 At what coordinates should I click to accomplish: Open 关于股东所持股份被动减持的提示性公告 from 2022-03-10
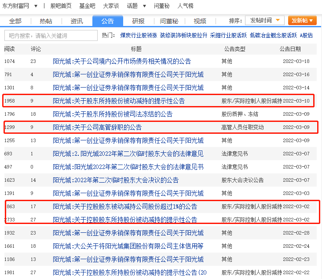[119, 101]
